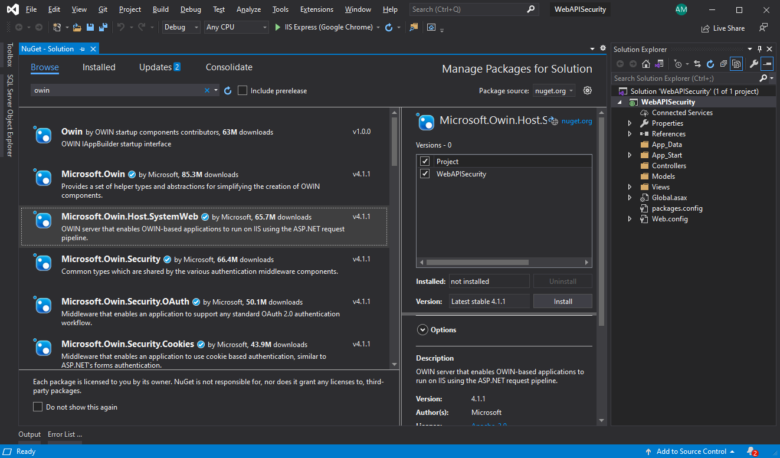780x458 pixels.
Task: Collapse the WebAPISecurity project node
Action: tap(619, 102)
